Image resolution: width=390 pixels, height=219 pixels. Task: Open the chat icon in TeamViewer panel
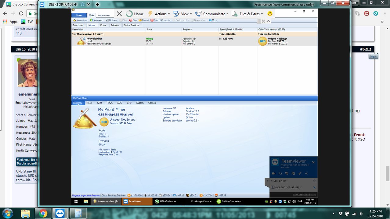[287, 173]
